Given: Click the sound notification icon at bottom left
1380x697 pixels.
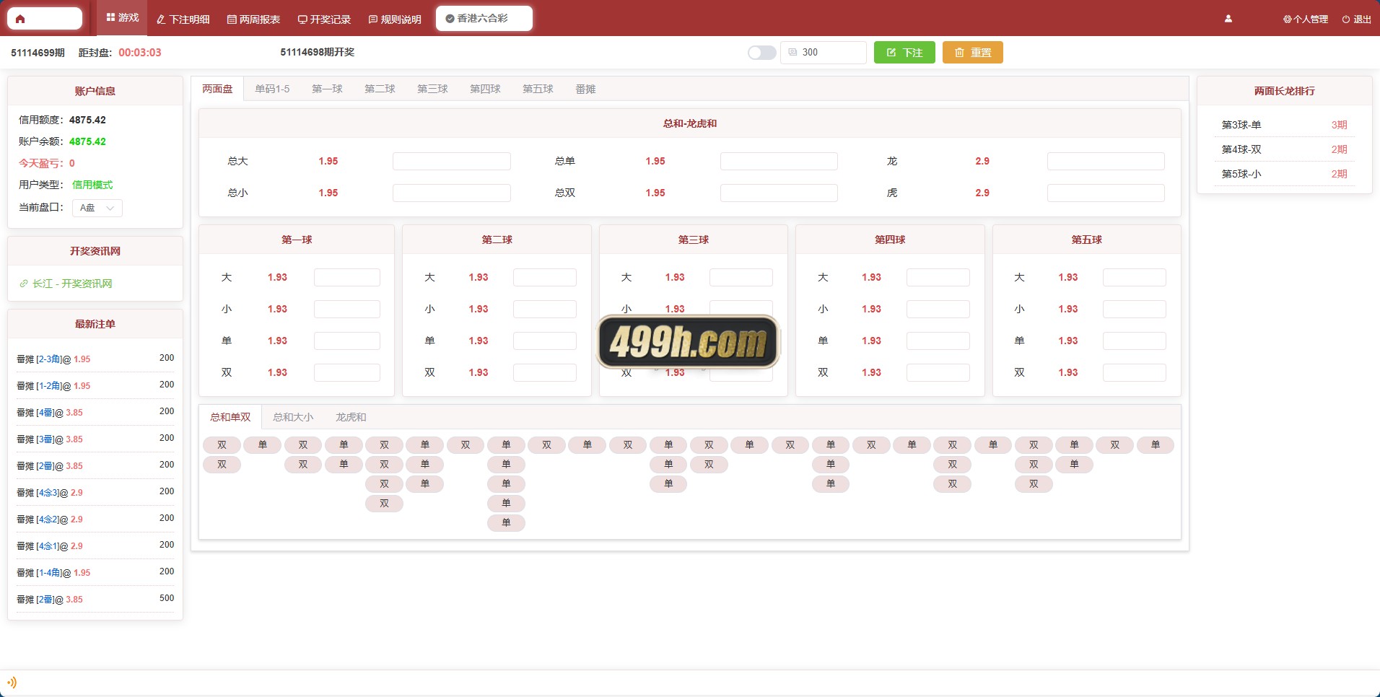Looking at the screenshot, I should pos(12,683).
